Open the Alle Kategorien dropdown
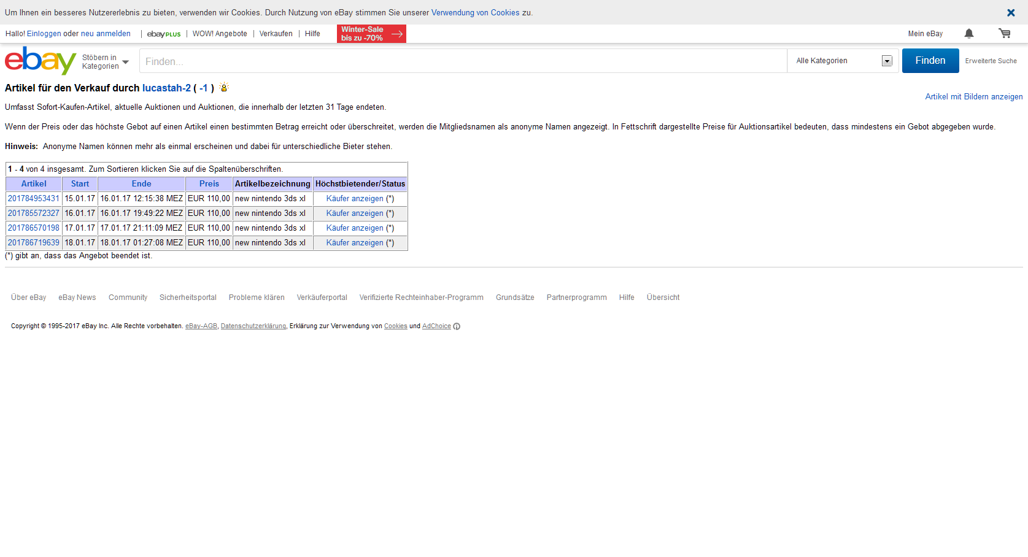 tap(843, 61)
